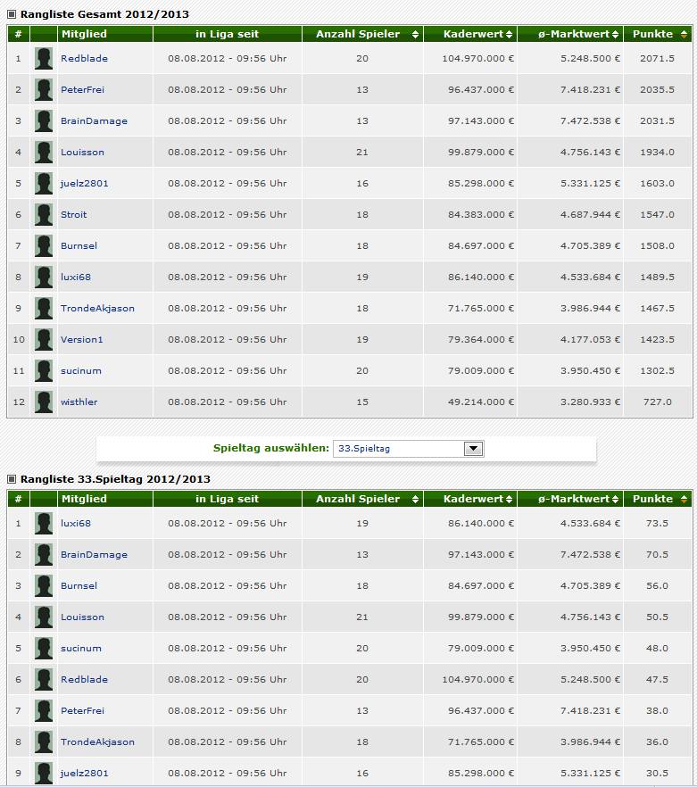
Task: Click Redblade's avatar in overall ranking
Action: pos(44,59)
